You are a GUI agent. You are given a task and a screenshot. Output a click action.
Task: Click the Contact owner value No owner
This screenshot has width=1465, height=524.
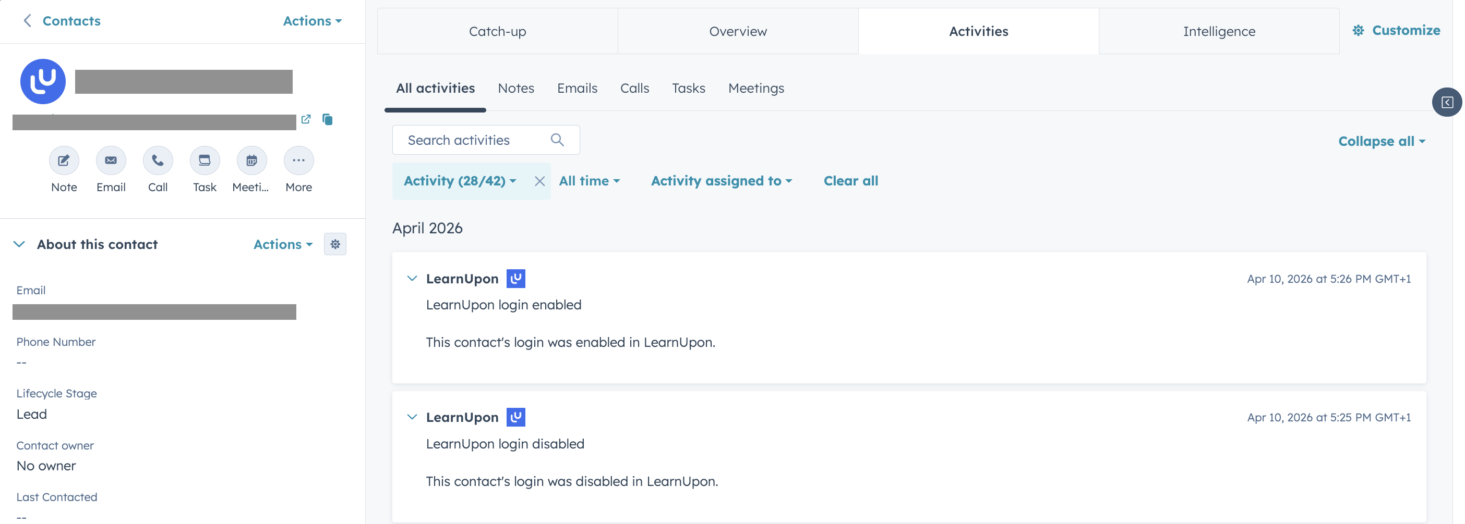click(x=46, y=466)
